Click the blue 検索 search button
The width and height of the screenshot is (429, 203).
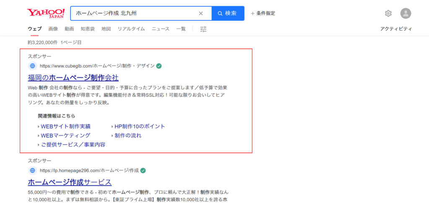(228, 13)
